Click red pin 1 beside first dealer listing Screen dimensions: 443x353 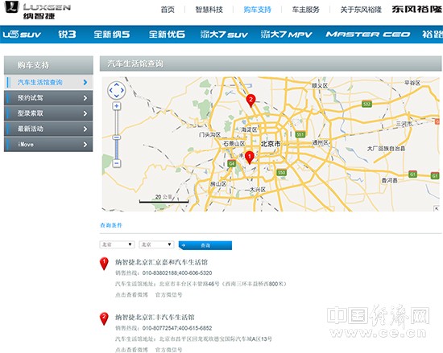(x=104, y=264)
